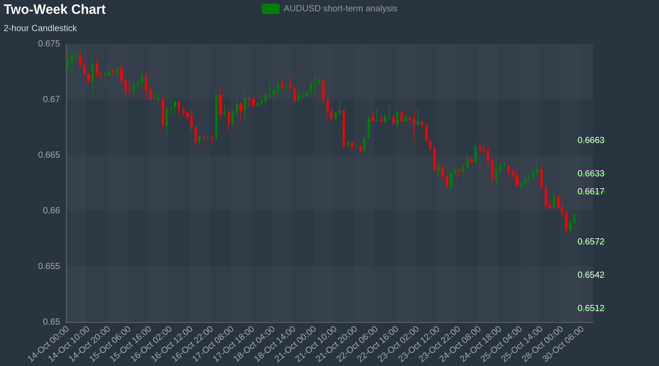Click the 21-Oct 10:00 x-axis label
Screen dimensions: 659x366
(x=316, y=344)
